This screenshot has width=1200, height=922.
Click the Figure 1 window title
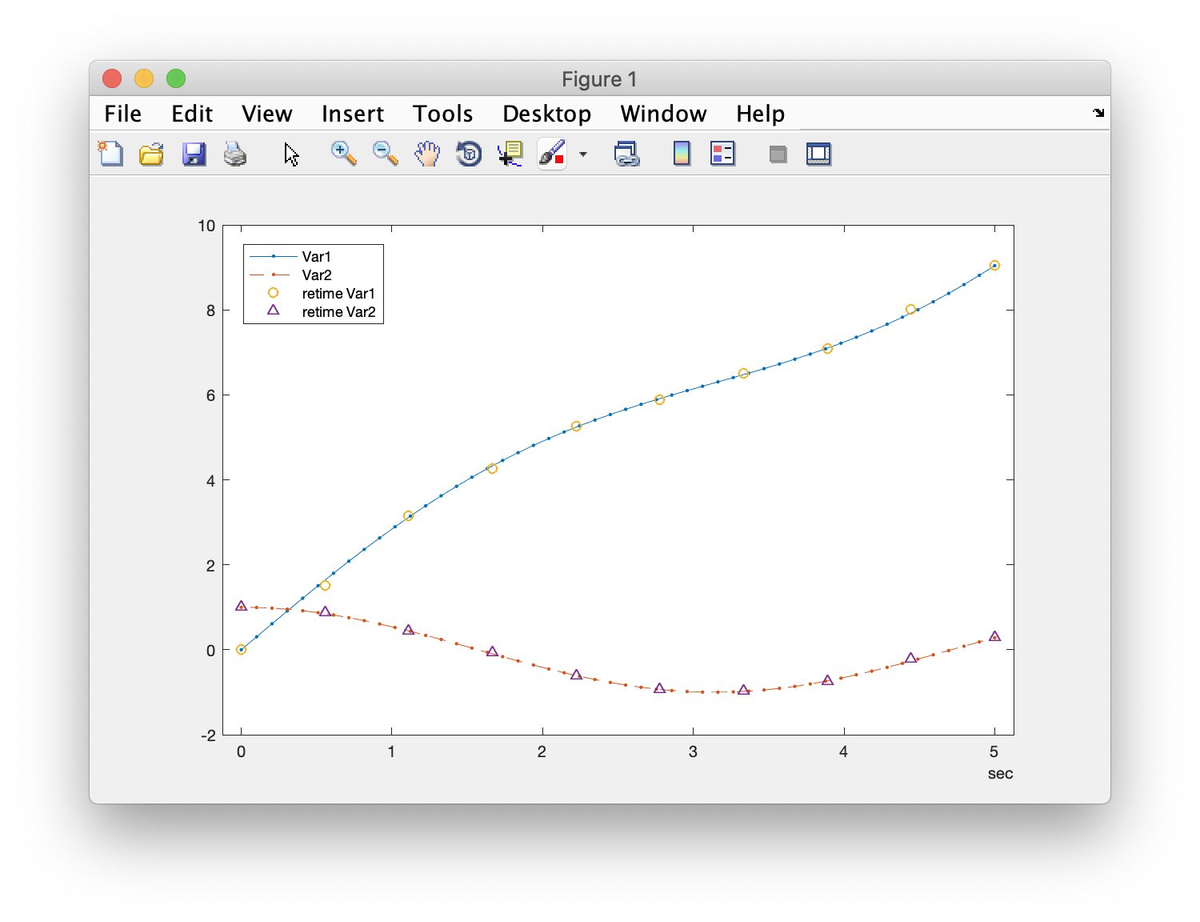(599, 79)
